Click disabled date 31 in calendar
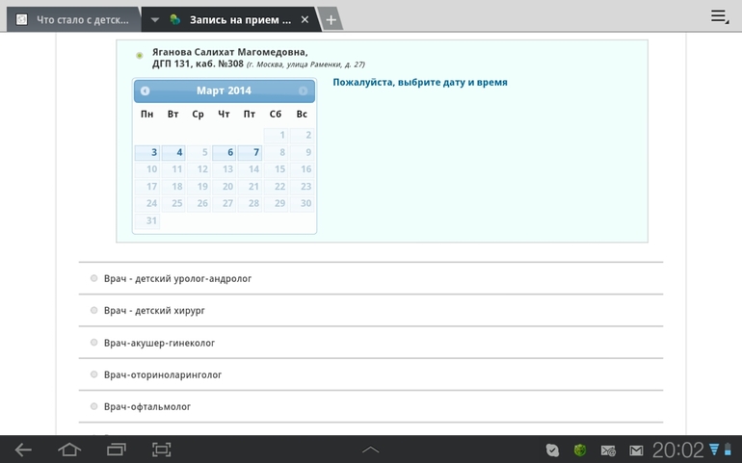Screen dimensions: 742x463 tap(147, 220)
